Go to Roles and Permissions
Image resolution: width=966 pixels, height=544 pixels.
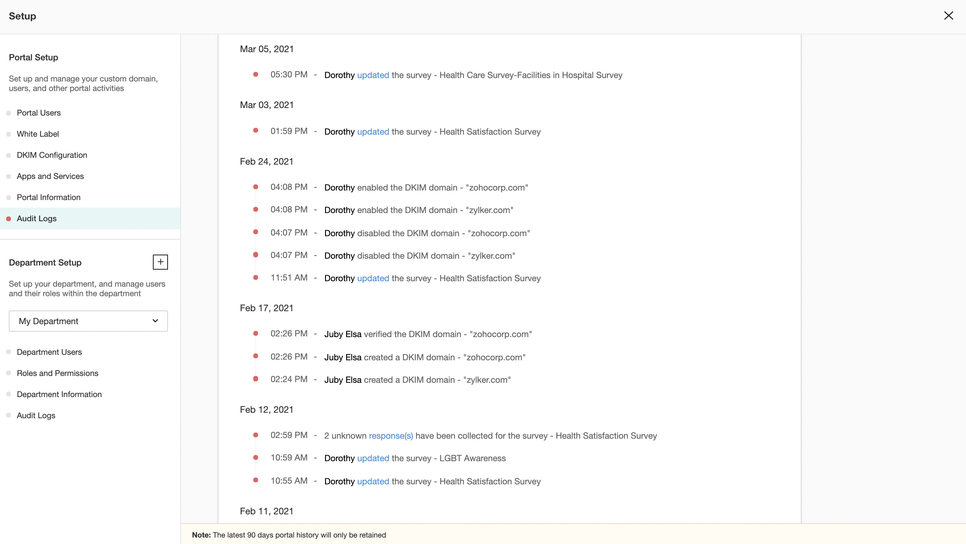(x=57, y=373)
